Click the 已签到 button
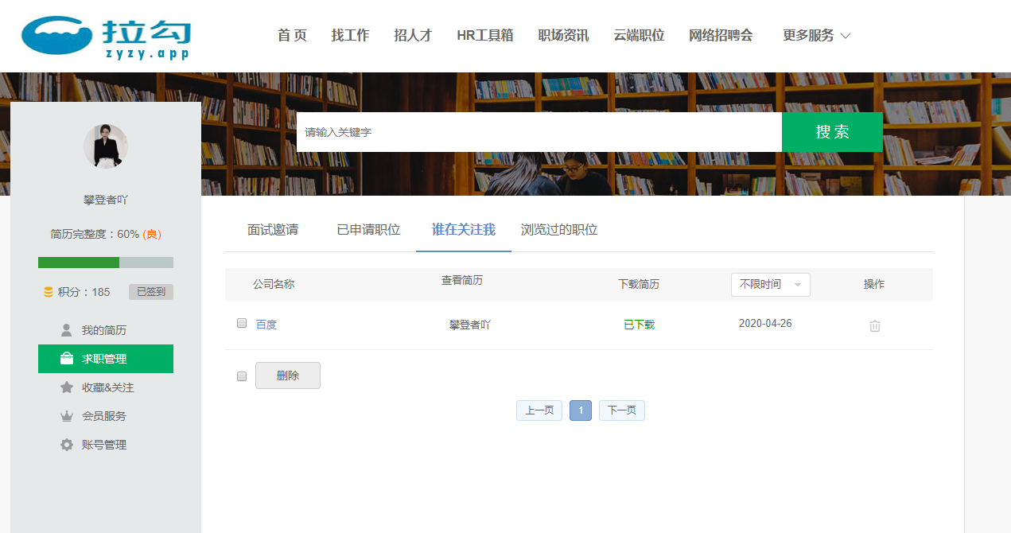 pos(151,292)
